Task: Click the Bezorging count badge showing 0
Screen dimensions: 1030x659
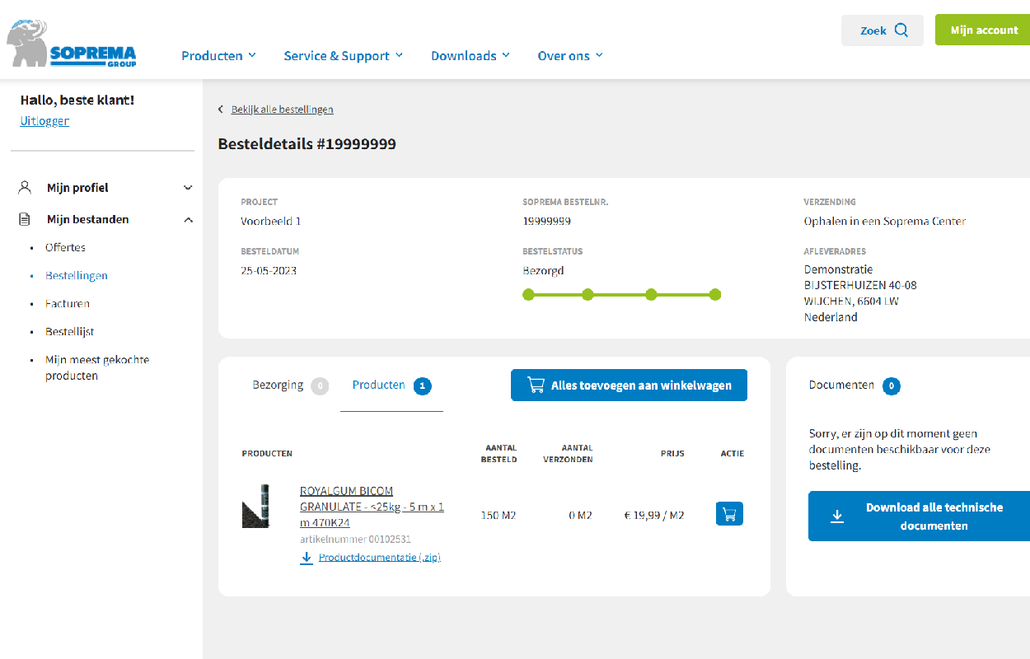Action: tap(320, 386)
